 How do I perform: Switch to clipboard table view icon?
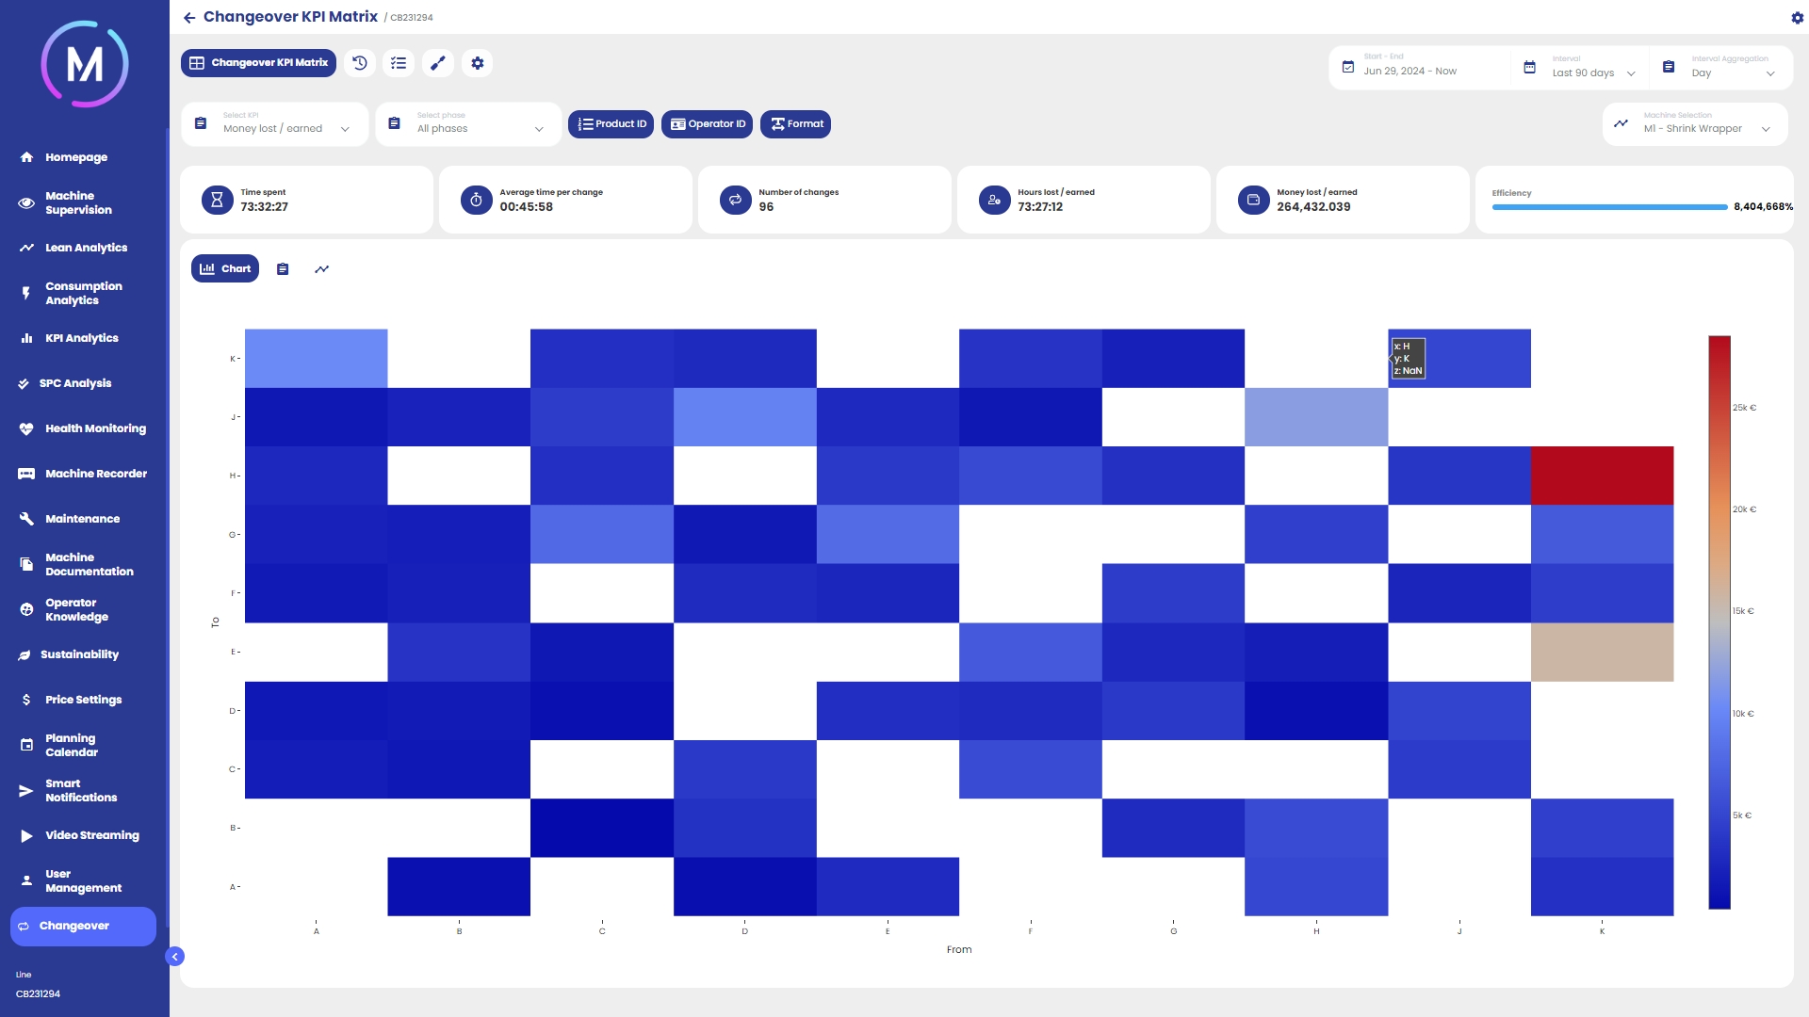pos(283,269)
